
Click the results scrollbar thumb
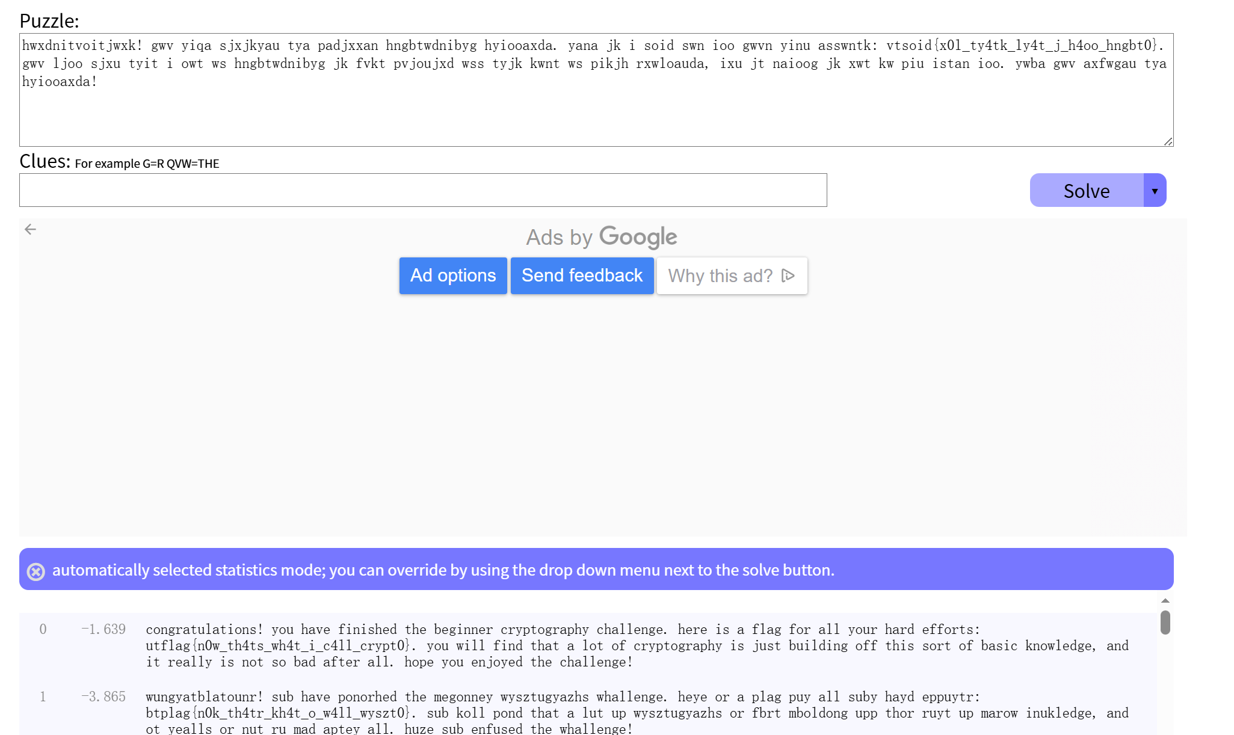pyautogui.click(x=1165, y=623)
